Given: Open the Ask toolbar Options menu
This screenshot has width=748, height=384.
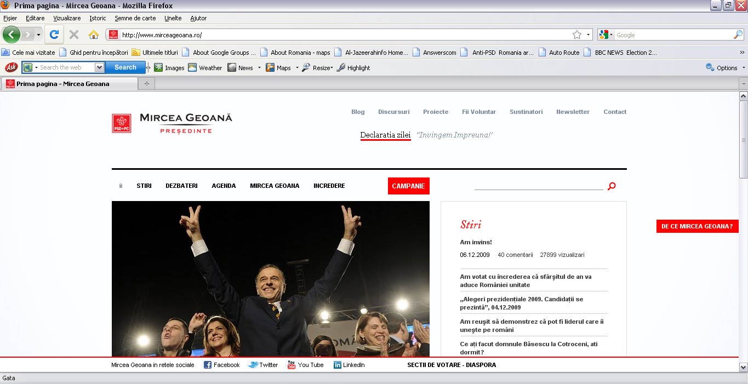Looking at the screenshot, I should pyautogui.click(x=726, y=68).
